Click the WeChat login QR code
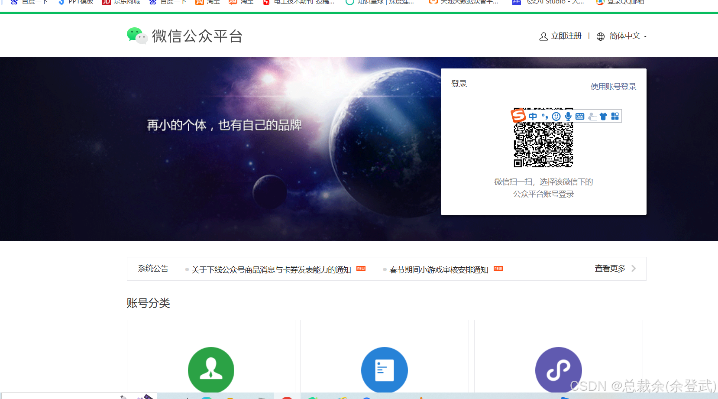This screenshot has height=399, width=718. [x=543, y=138]
